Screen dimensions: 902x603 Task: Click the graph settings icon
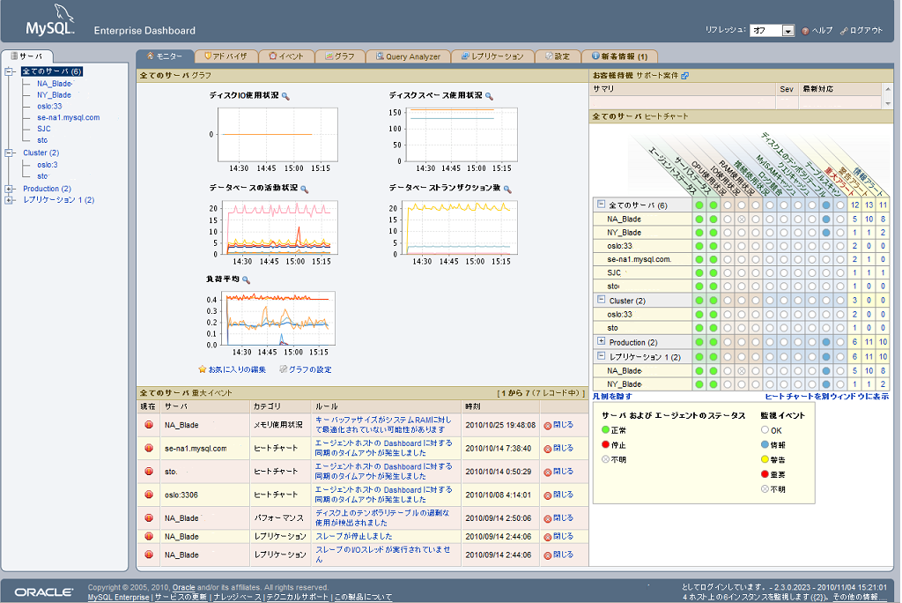click(283, 369)
